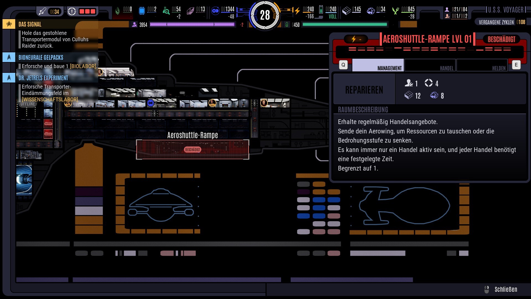Click the blue chip resource icon
Viewport: 531px width, 299px height.
(142, 11)
